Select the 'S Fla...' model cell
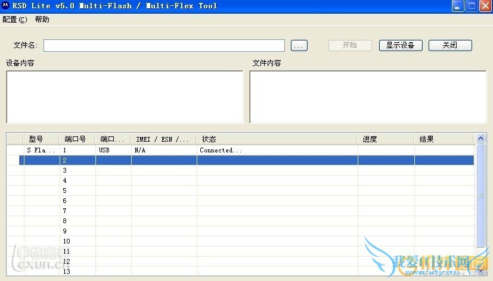 41,150
